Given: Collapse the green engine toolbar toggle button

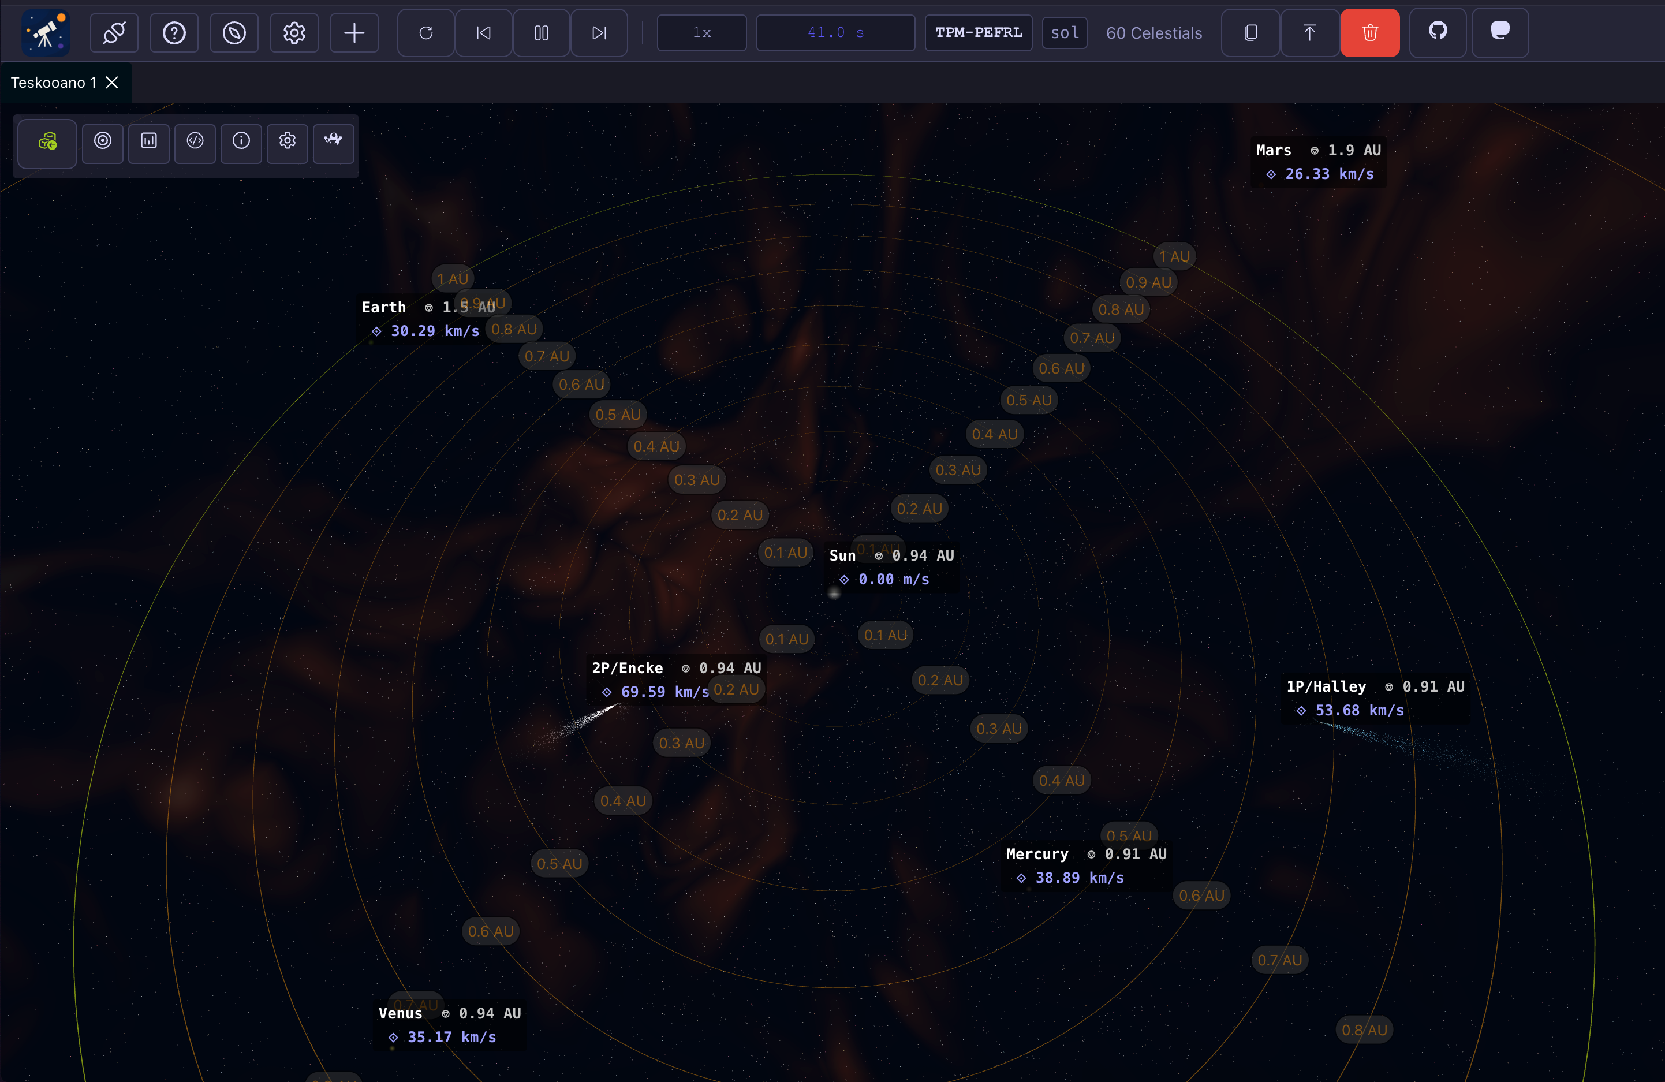Looking at the screenshot, I should point(47,143).
